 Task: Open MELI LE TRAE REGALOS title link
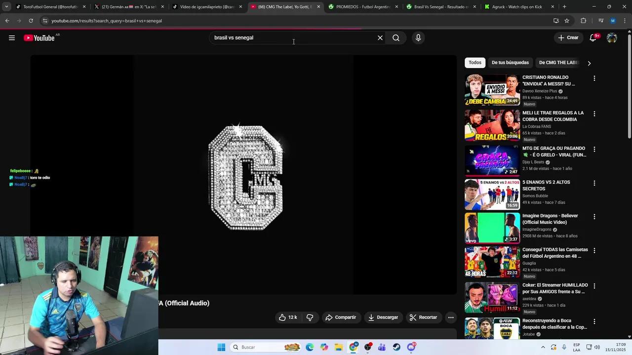point(553,116)
